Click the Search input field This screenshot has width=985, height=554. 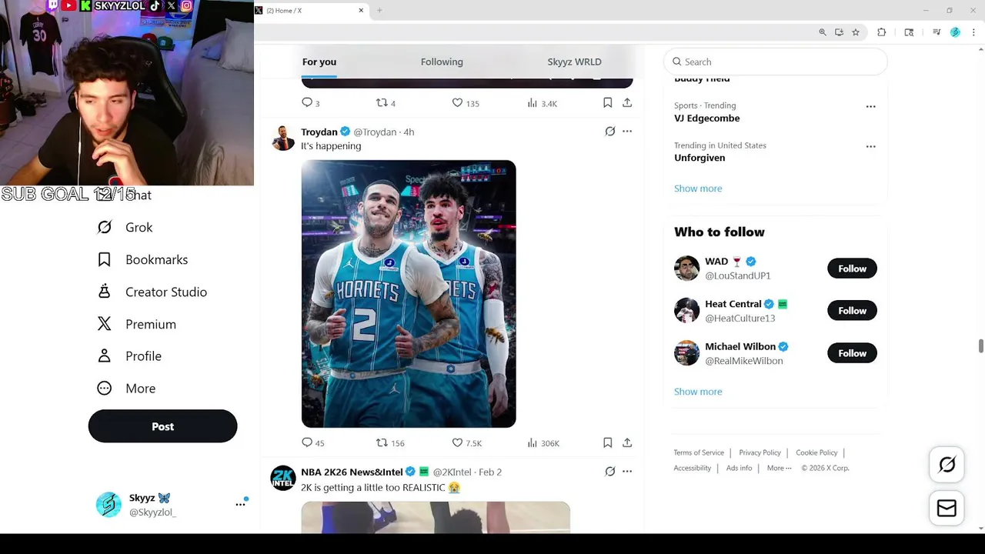point(776,62)
